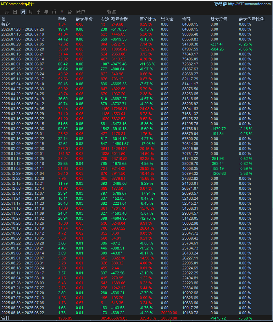
Task: Click the 盈亏金额 column header
Action: (x=119, y=19)
